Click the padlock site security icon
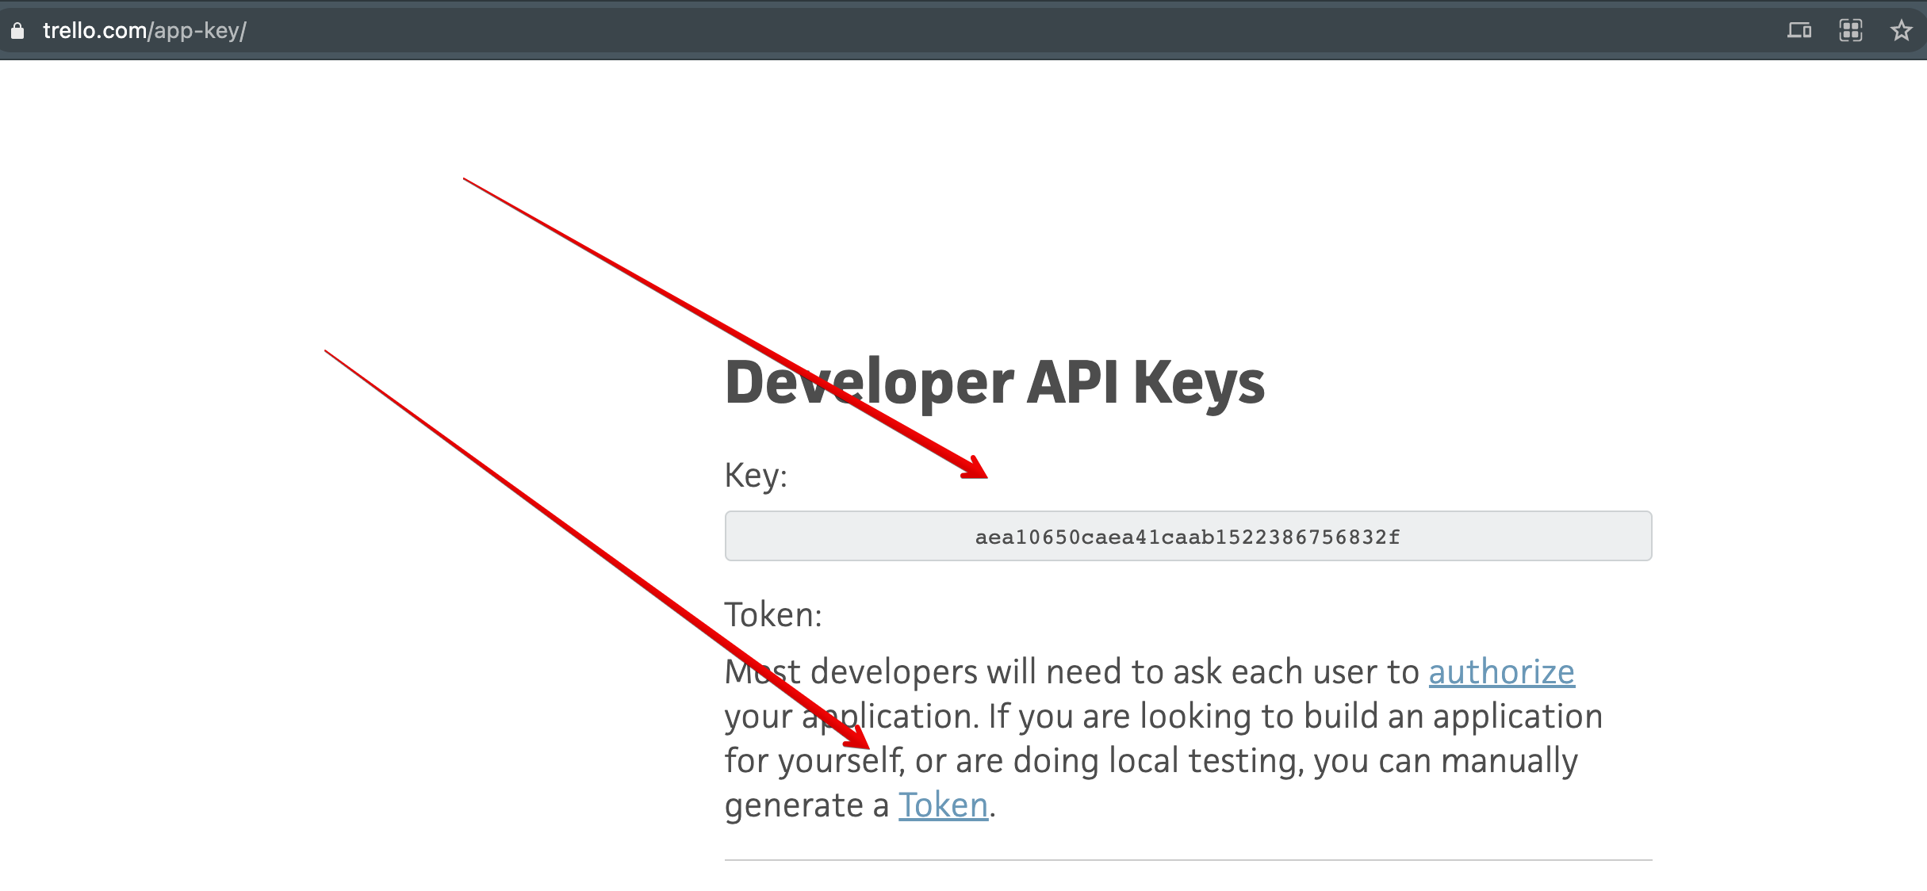 [x=17, y=31]
